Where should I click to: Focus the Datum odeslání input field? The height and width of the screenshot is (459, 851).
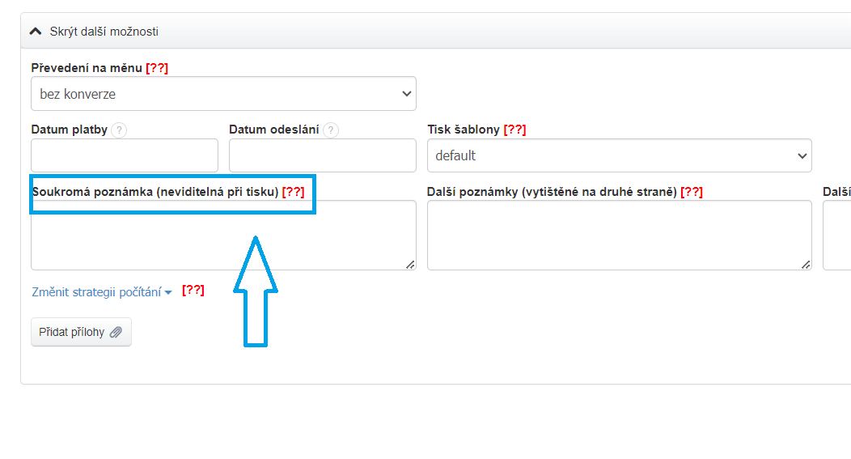click(x=322, y=155)
